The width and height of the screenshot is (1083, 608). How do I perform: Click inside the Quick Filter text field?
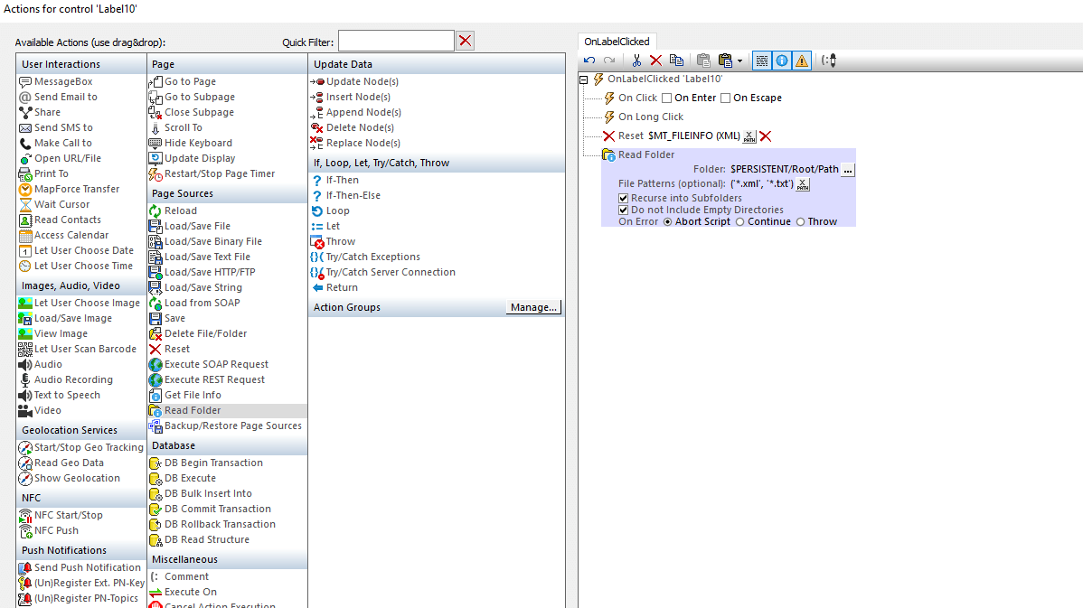point(395,41)
